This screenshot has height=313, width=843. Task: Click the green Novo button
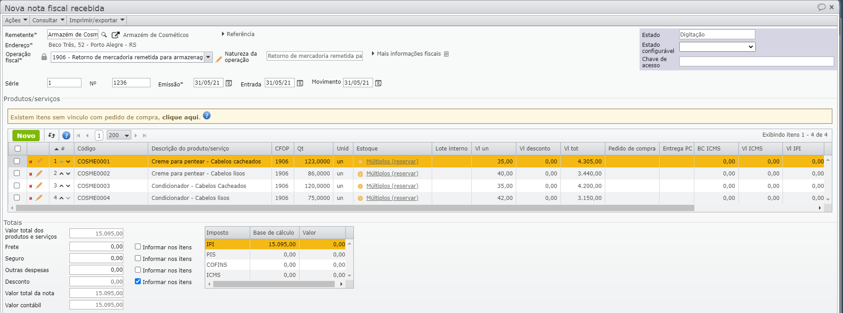(26, 135)
